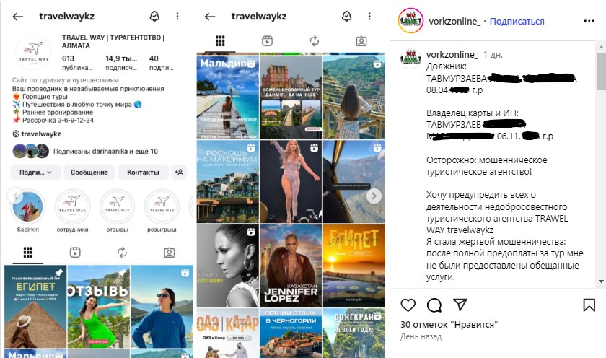The image size is (606, 358).
Task: Expand the Подпи... following dropdown
Action: coord(35,173)
